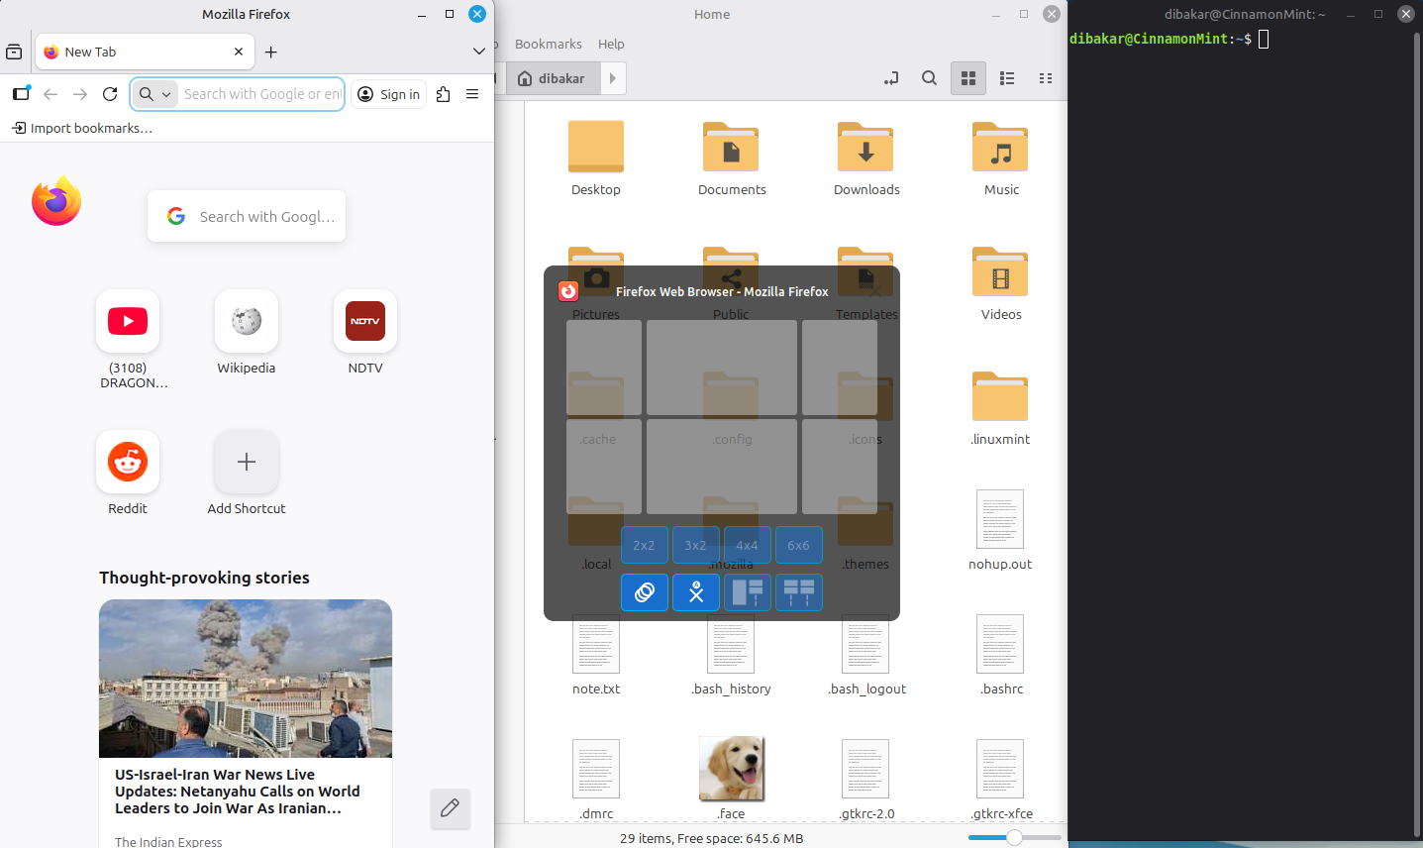Image resolution: width=1423 pixels, height=848 pixels.
Task: Expand the list all tabs chevron
Action: [479, 52]
